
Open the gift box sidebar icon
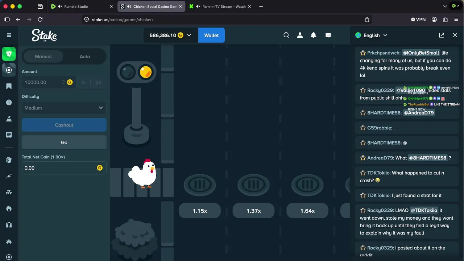pos(9,225)
